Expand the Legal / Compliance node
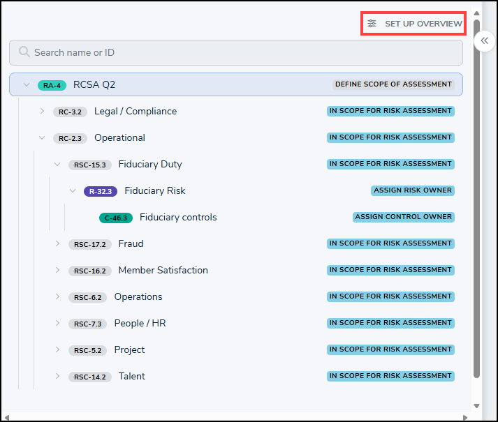 point(42,111)
